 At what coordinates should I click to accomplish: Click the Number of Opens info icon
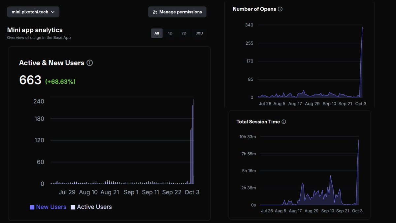(280, 9)
